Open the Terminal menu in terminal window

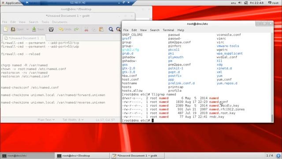168,30
